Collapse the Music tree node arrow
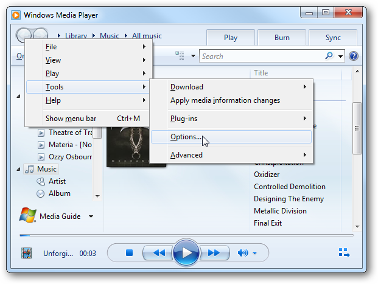The height and width of the screenshot is (284, 378). click(18, 169)
